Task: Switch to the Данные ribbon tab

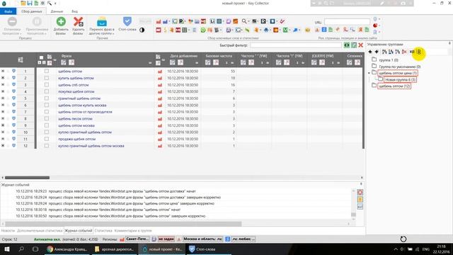Action: 57,11
